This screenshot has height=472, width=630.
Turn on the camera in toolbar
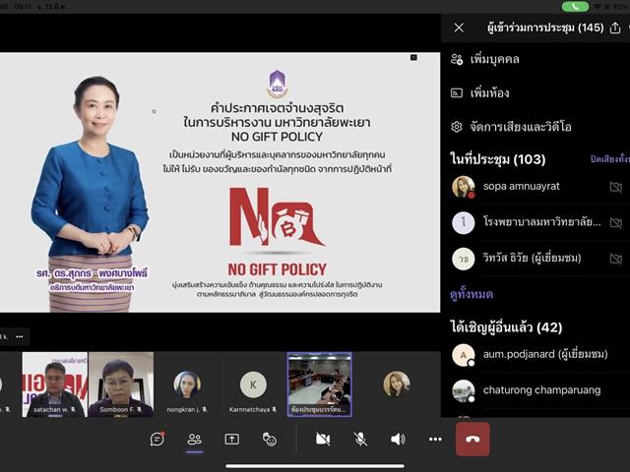pyautogui.click(x=323, y=440)
